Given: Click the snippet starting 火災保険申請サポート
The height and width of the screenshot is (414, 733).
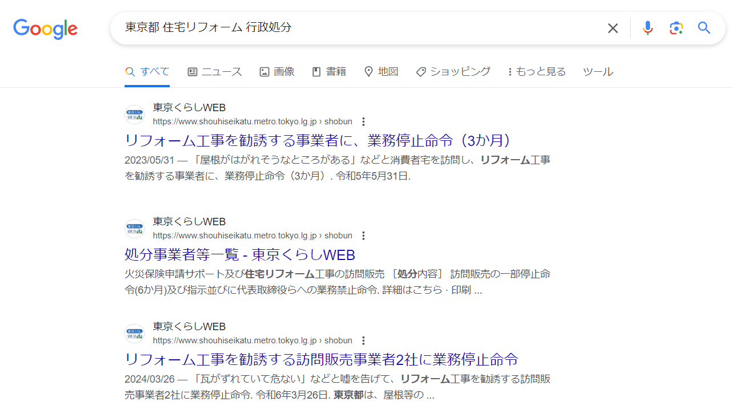Looking at the screenshot, I should tap(338, 282).
